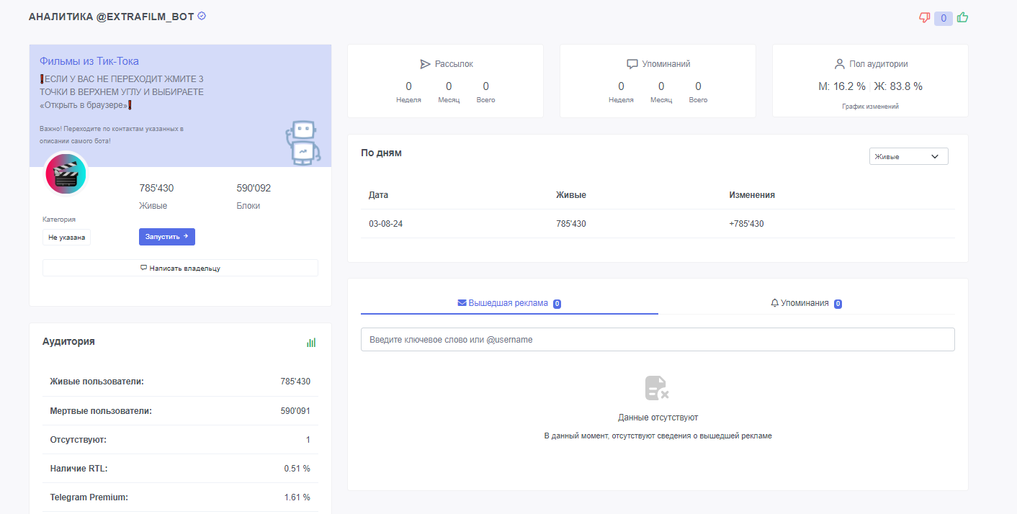The image size is (1017, 514).
Task: Open the audience bar chart icon
Action: (311, 343)
